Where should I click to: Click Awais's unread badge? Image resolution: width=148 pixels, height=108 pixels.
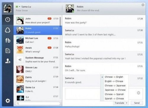click(49, 48)
